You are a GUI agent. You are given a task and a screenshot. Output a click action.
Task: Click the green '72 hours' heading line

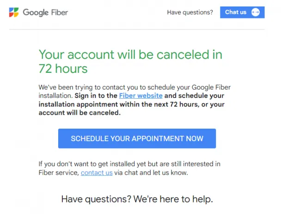click(63, 69)
